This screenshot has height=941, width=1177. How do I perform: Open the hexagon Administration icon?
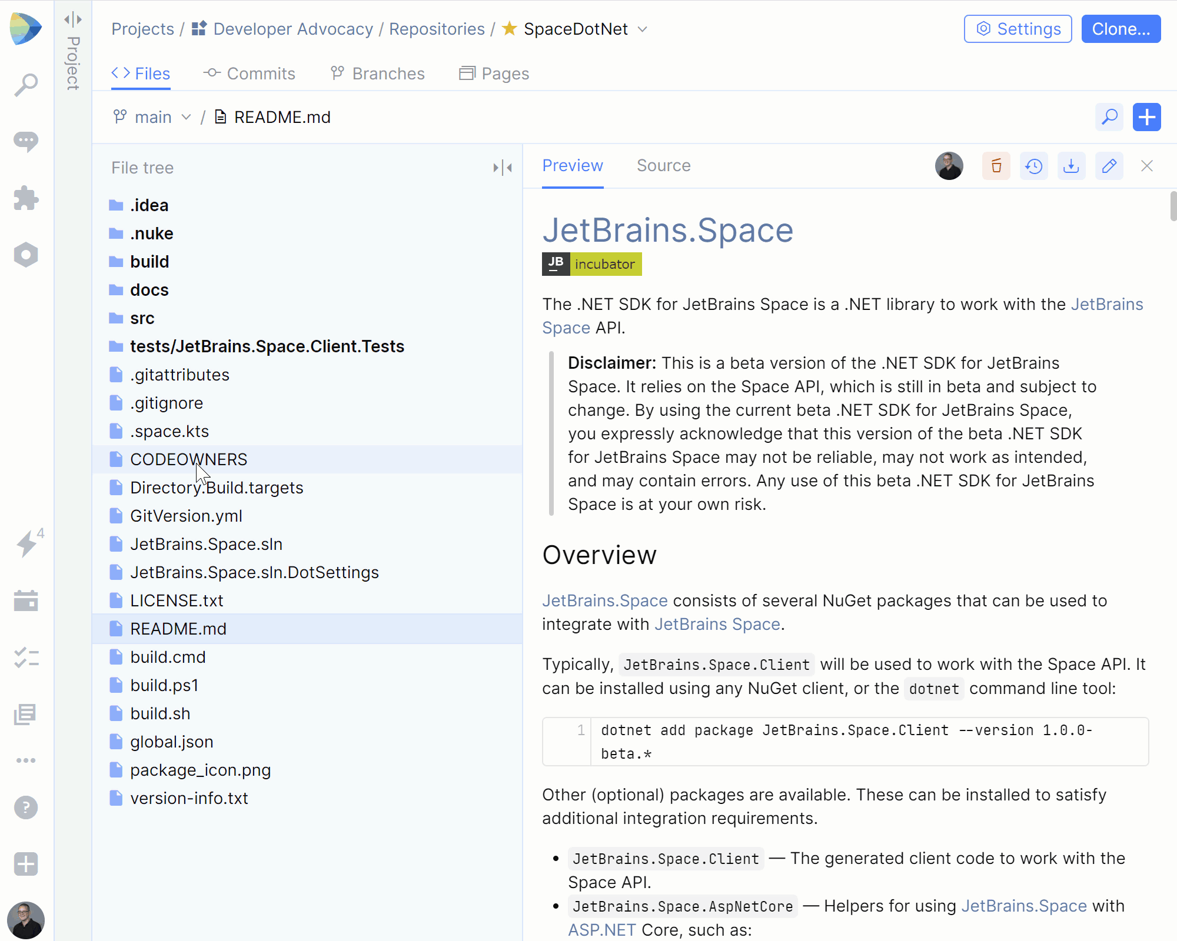26,255
